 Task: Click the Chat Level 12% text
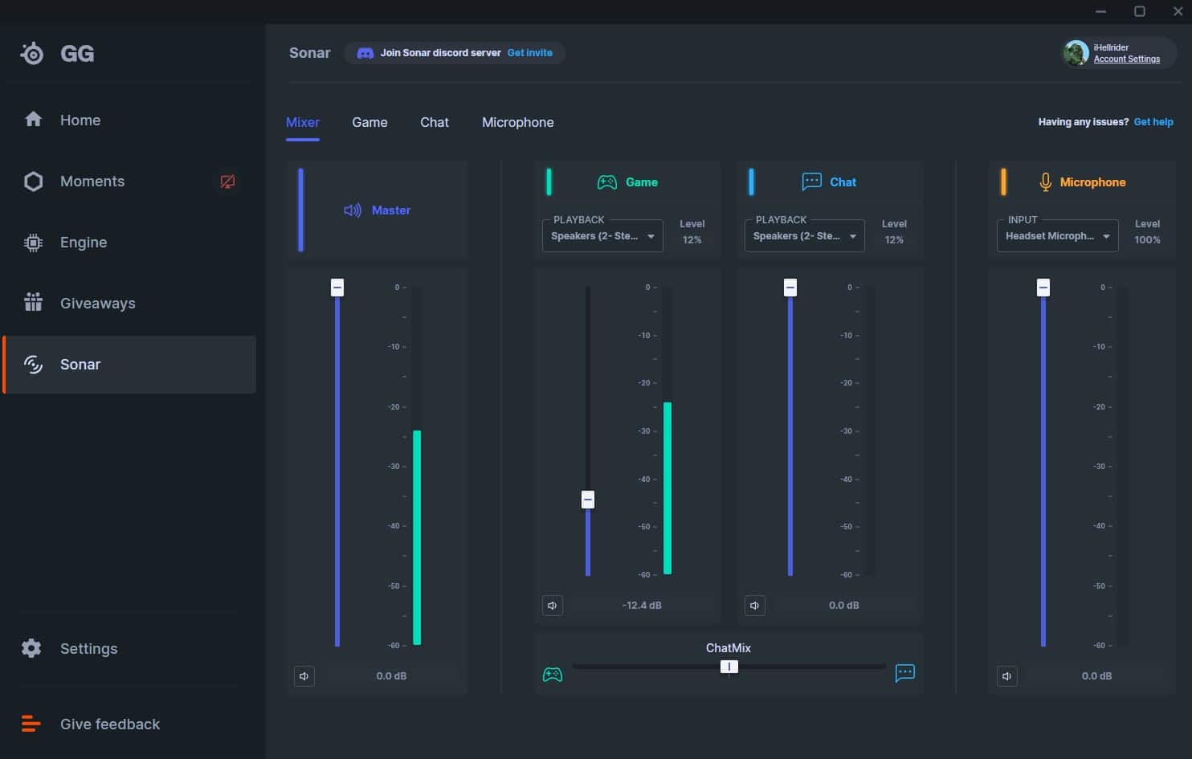click(x=894, y=232)
